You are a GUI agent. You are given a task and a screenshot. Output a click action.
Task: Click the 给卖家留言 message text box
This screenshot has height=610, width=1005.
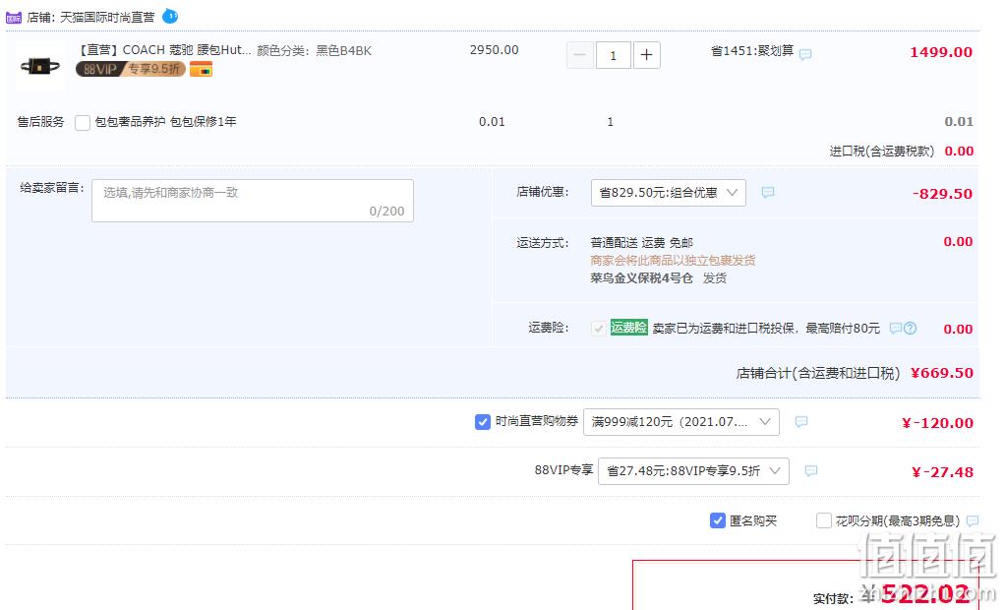[253, 201]
